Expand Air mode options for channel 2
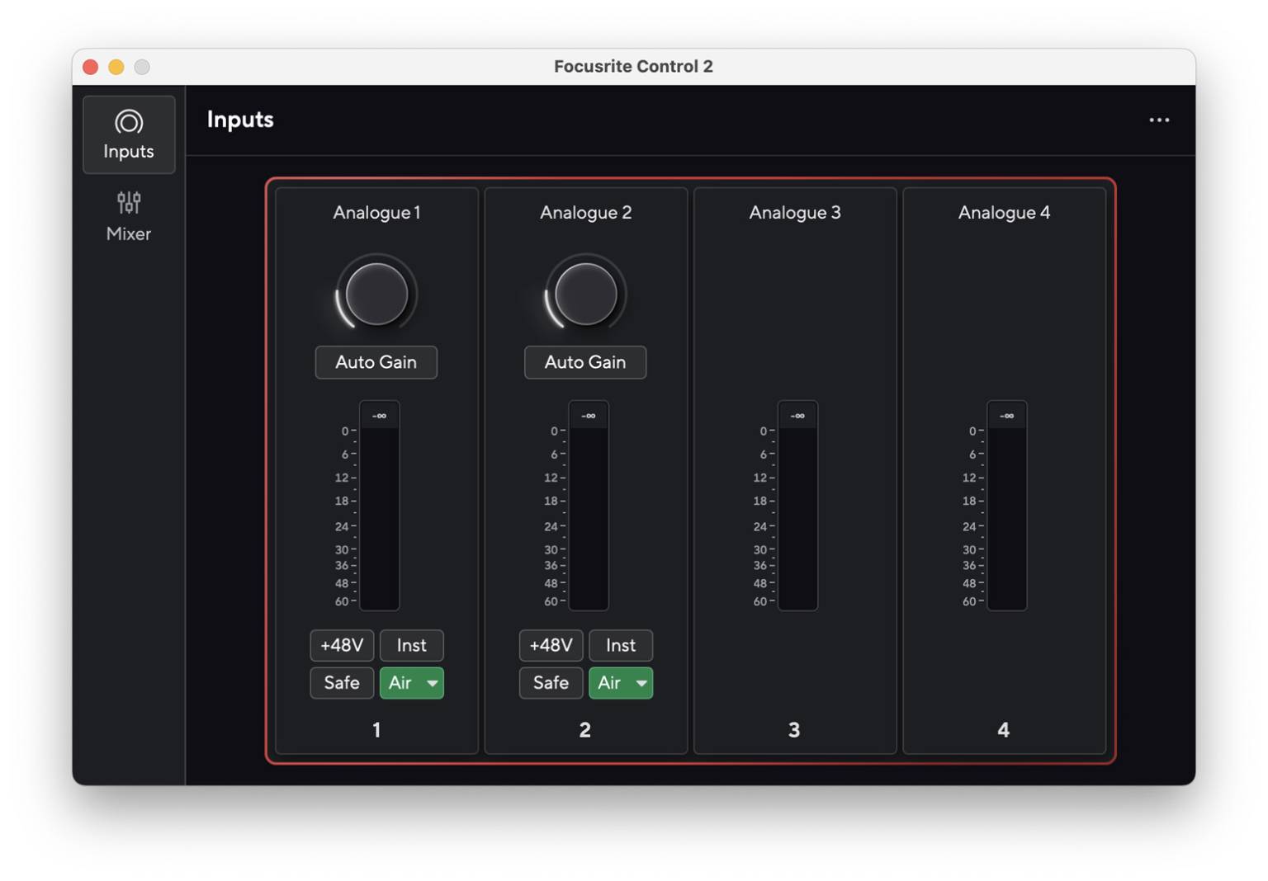The image size is (1268, 881). pos(642,683)
